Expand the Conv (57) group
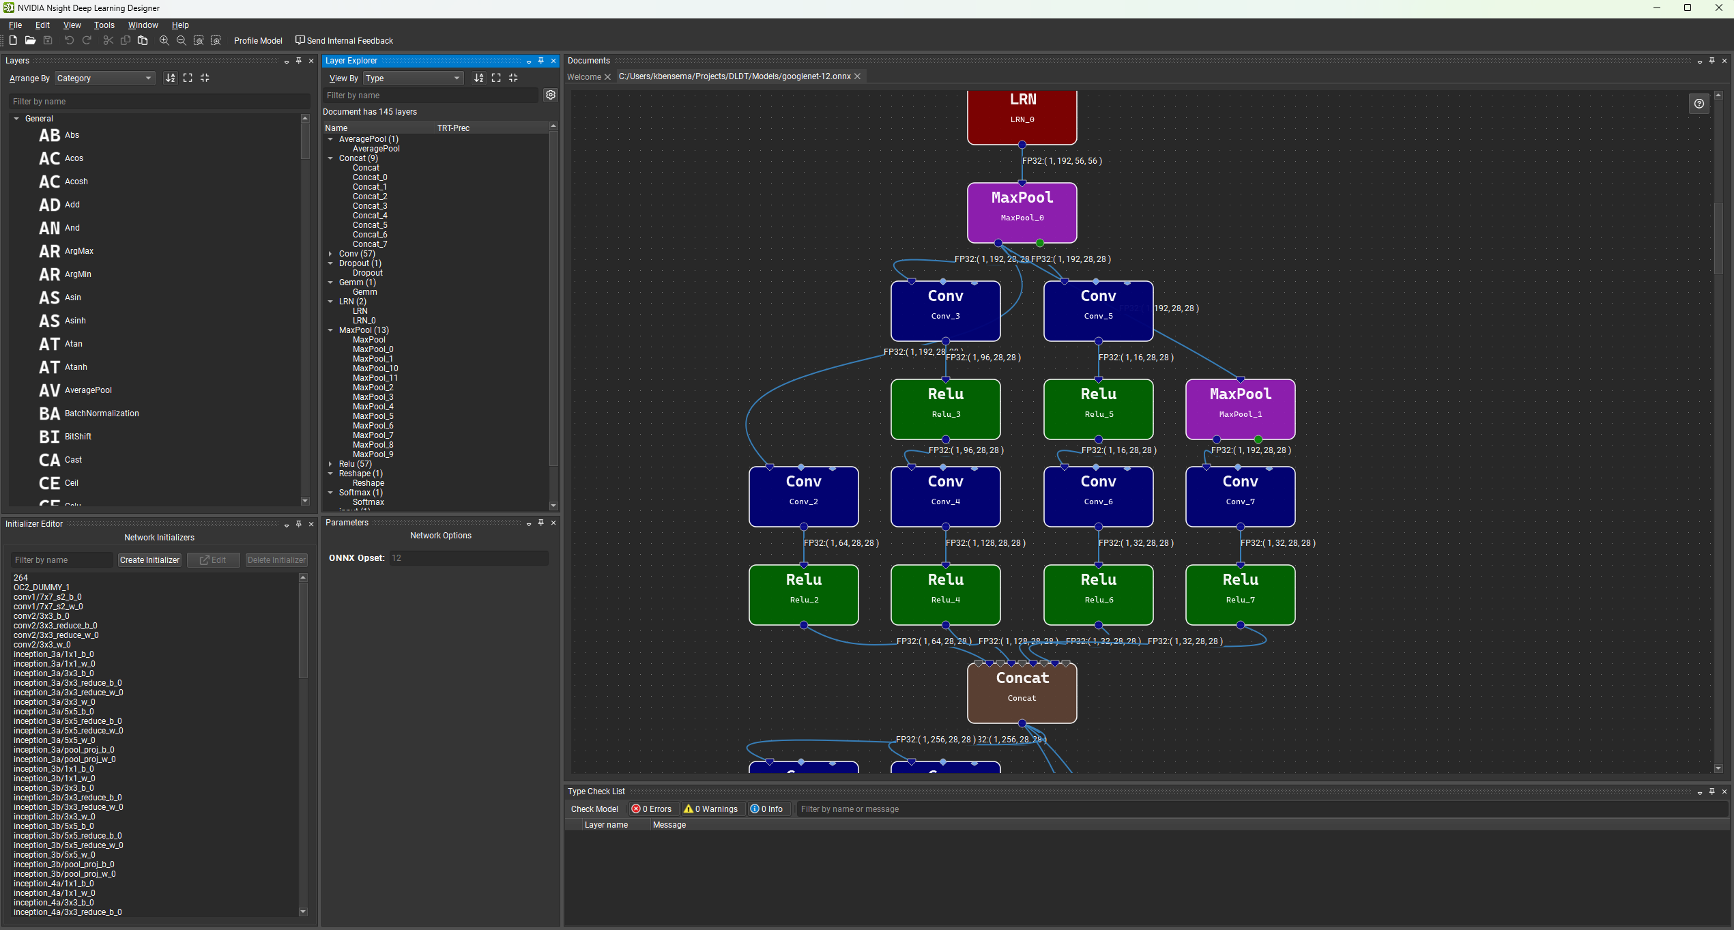Screen dimensions: 1734x930 point(330,254)
